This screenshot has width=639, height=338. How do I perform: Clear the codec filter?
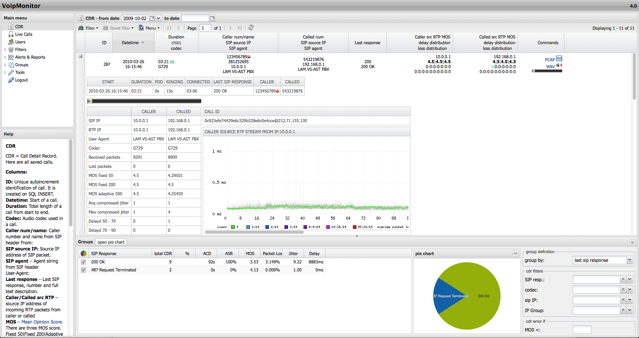point(623,290)
